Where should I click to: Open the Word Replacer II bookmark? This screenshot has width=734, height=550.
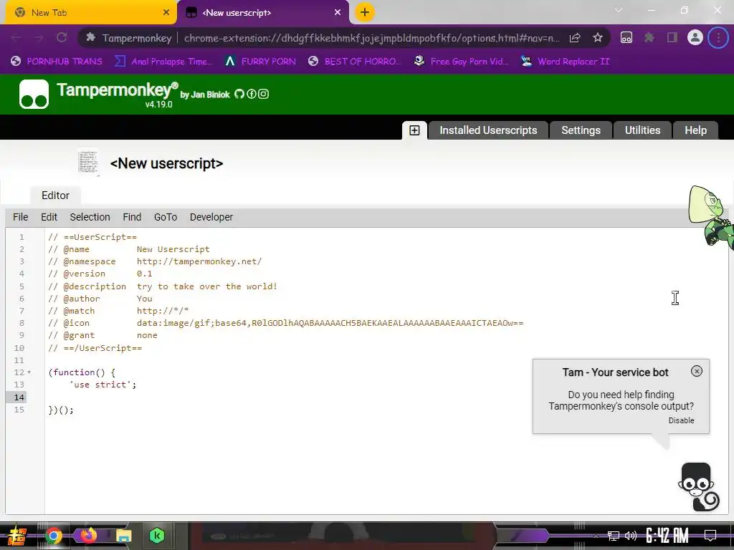tap(565, 62)
